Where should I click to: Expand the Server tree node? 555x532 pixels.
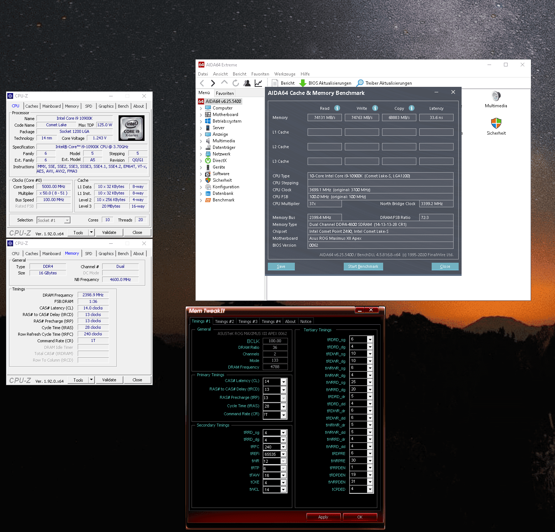tap(201, 128)
